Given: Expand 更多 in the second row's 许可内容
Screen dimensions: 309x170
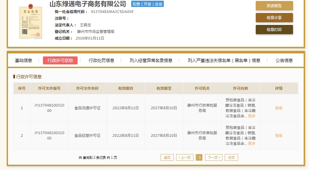Looking at the screenshot, I should [x=252, y=143].
